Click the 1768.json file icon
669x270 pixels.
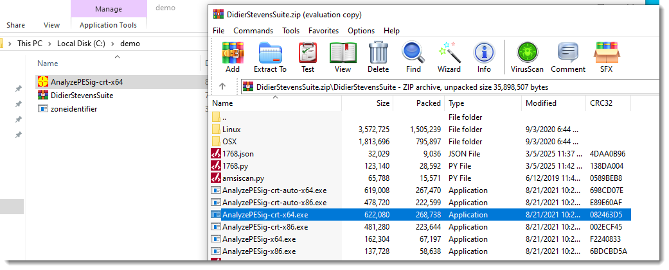click(x=216, y=154)
